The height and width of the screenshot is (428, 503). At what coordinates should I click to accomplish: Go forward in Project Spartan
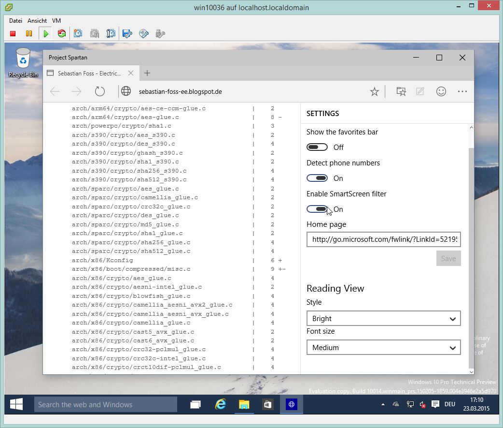pyautogui.click(x=77, y=91)
